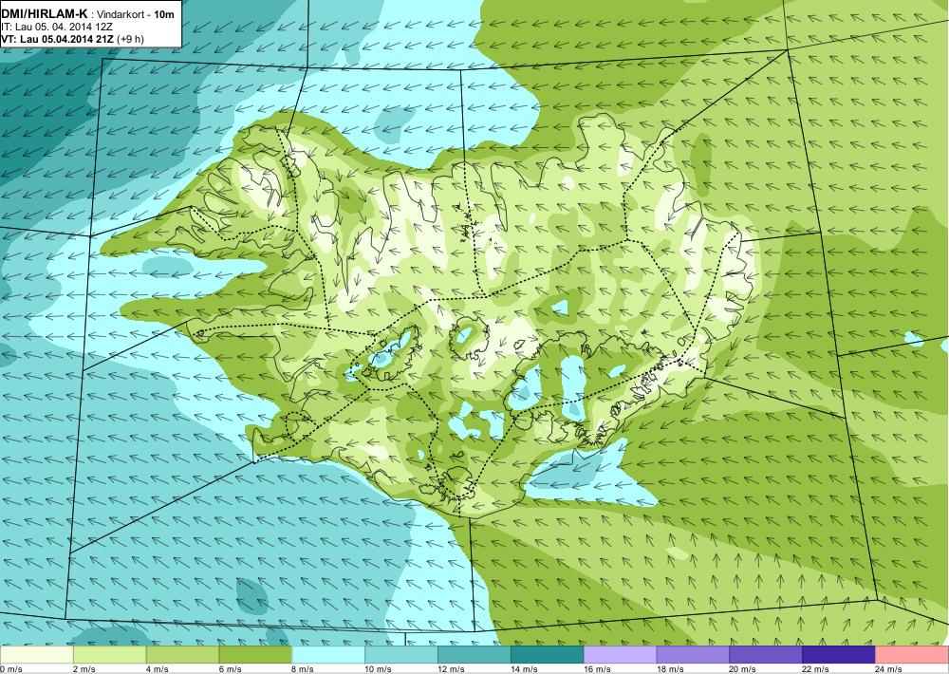Click the 20–22 m/s violet legend swatch
The height and width of the screenshot is (674, 949).
tap(766, 655)
